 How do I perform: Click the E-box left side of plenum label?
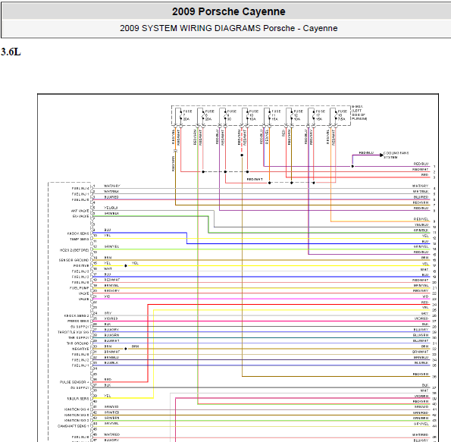click(x=359, y=112)
